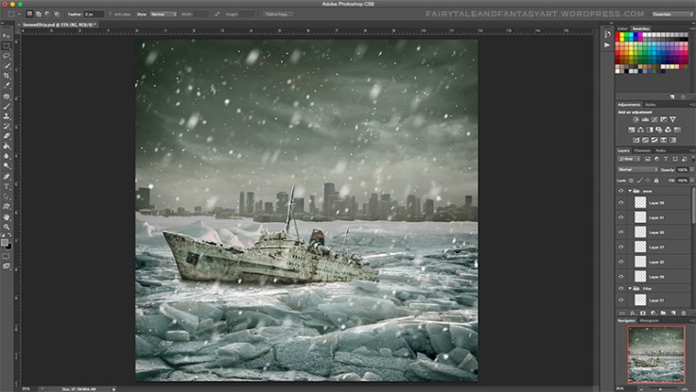This screenshot has height=392, width=696.
Task: Select the Brush tool
Action: [7, 107]
